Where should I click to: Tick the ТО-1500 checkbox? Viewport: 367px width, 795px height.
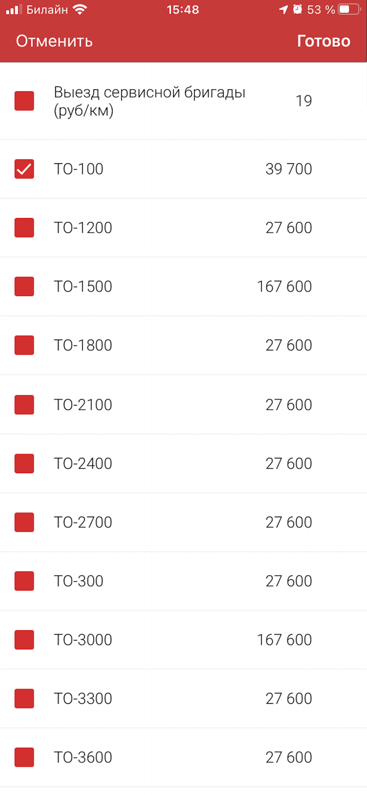(24, 287)
